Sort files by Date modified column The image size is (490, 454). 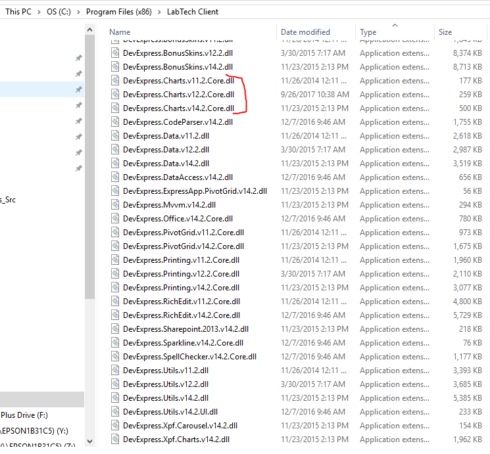[x=305, y=32]
